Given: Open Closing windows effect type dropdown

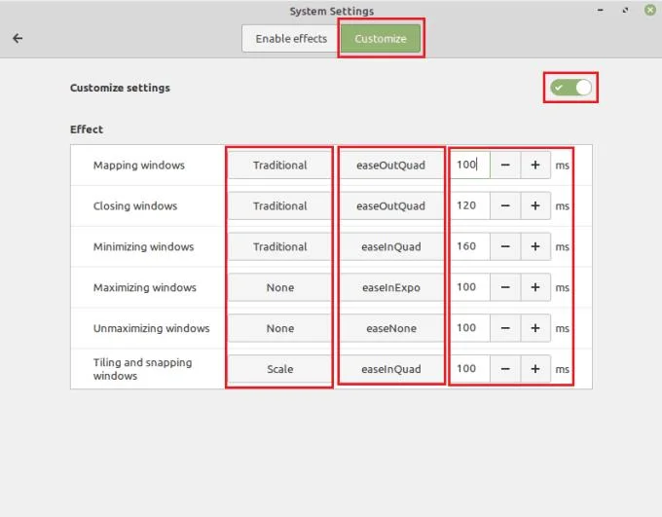Looking at the screenshot, I should click(280, 205).
